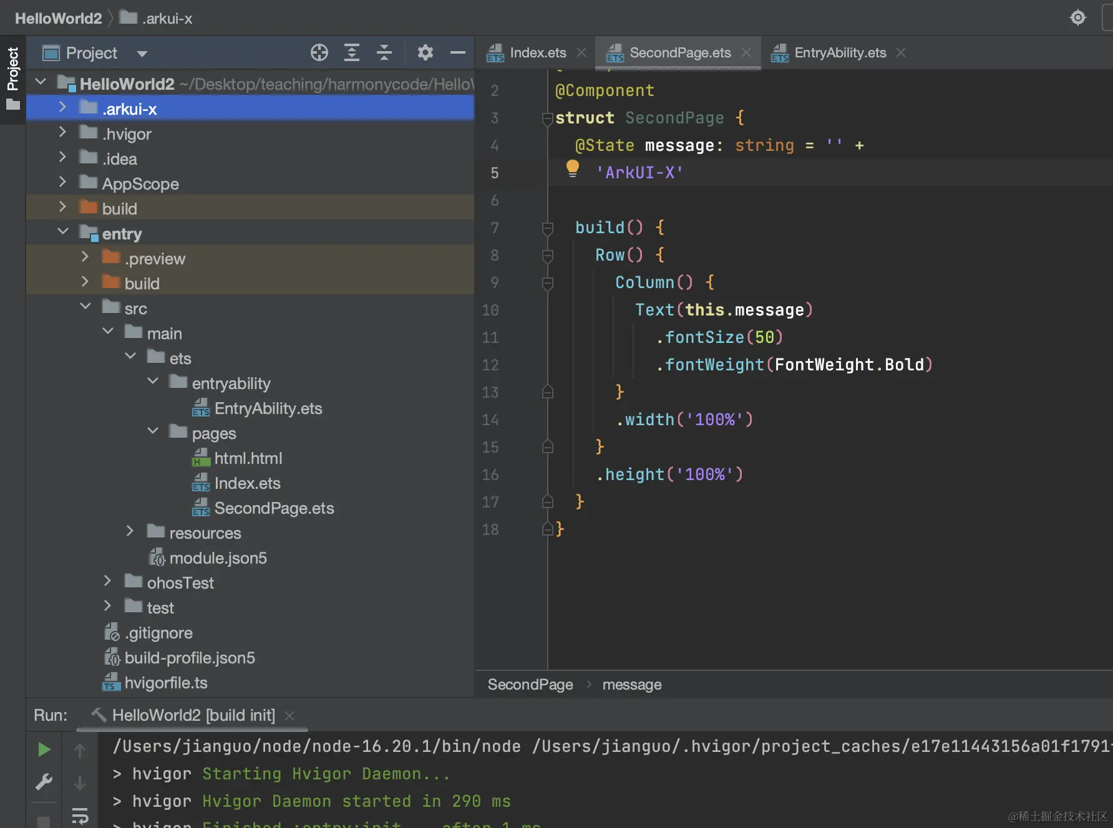Collapse the entry module folder
The image size is (1113, 828).
62,233
